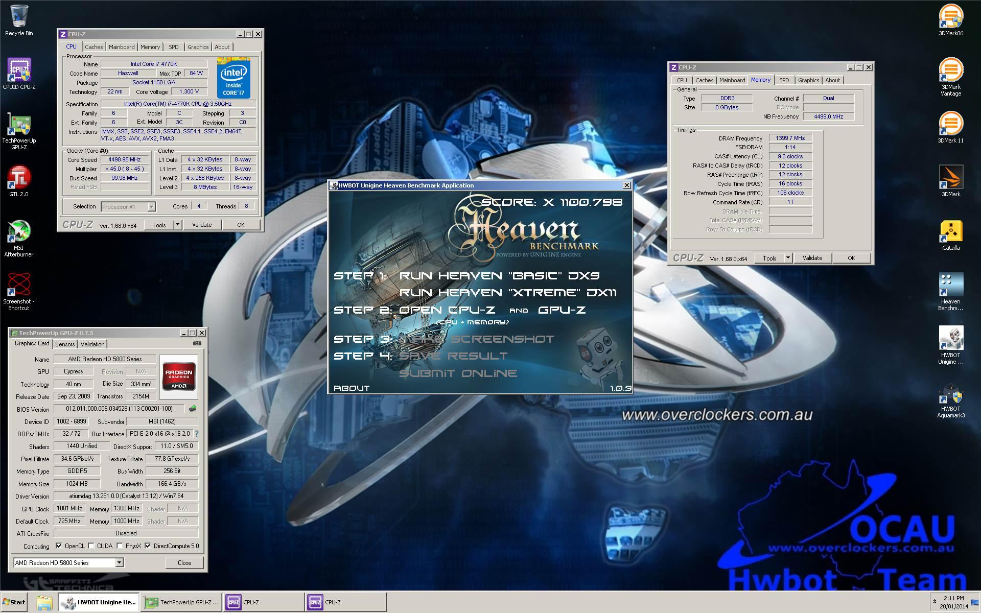Click Validate in the left CPU-Z window
The height and width of the screenshot is (613, 981).
click(x=202, y=225)
